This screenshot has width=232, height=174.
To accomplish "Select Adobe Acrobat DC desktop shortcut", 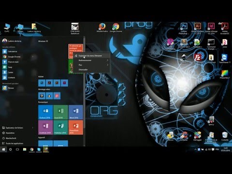I will 225,29.
